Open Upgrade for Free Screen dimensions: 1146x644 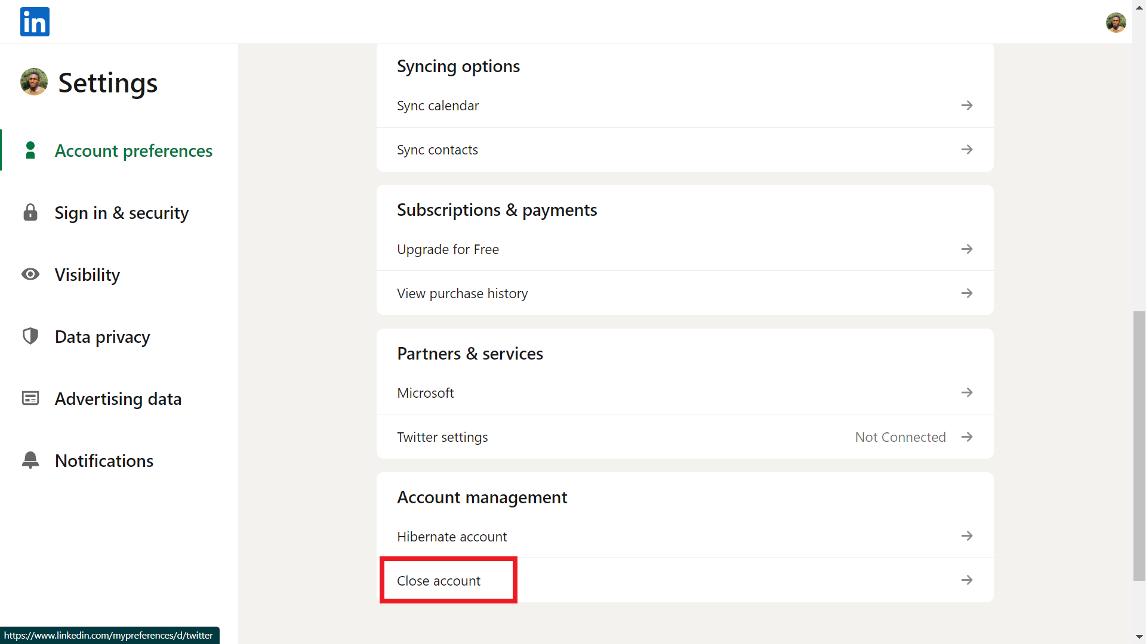(448, 249)
